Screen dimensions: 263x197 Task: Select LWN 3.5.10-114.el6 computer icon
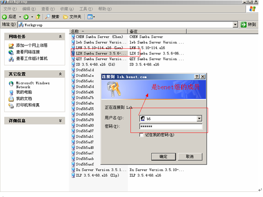tap(73, 48)
